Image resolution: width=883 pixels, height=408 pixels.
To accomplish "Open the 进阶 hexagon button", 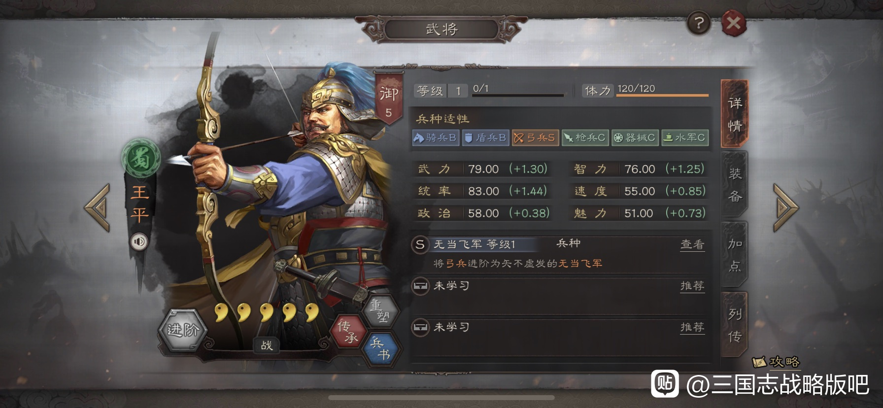I will [x=182, y=330].
